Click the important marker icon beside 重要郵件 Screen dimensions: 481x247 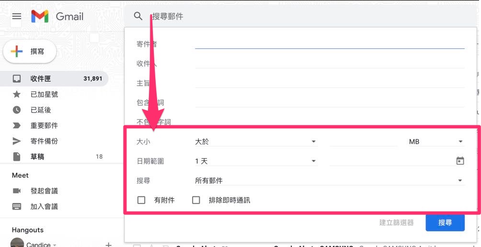(x=17, y=125)
